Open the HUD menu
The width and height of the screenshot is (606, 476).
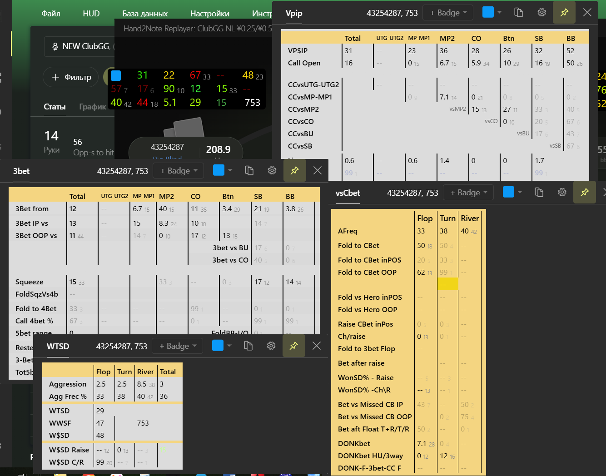click(x=91, y=14)
